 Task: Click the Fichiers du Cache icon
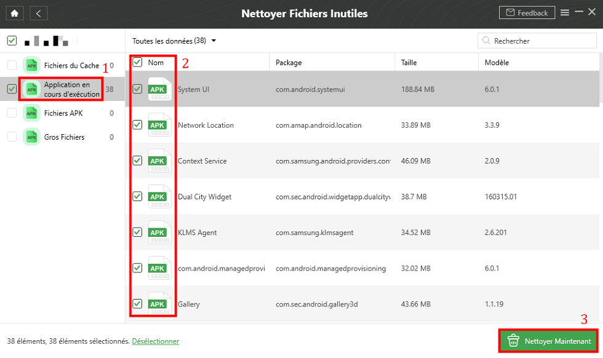pyautogui.click(x=31, y=65)
